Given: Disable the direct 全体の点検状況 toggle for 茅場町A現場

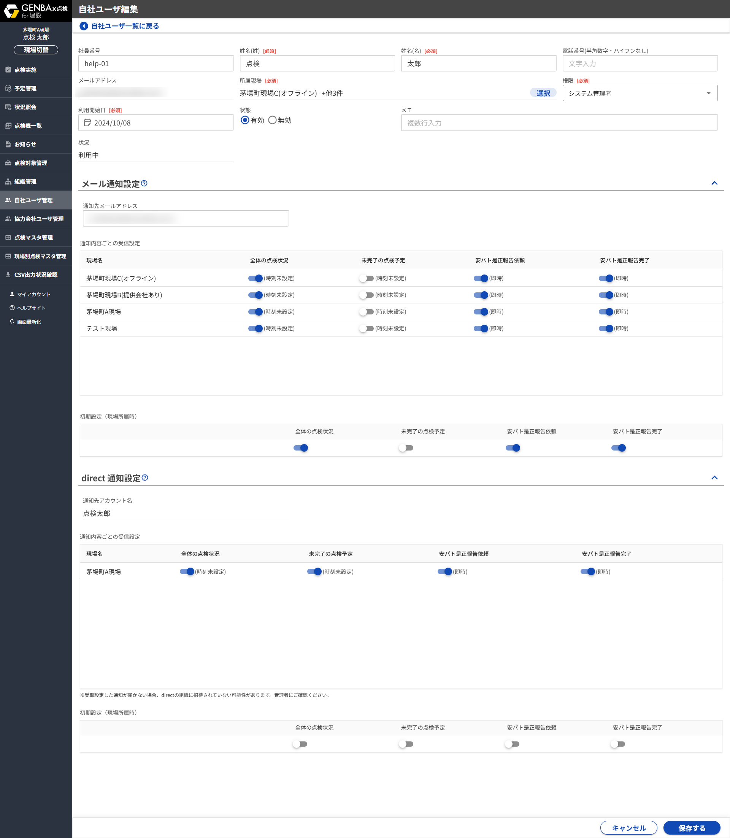Looking at the screenshot, I should click(187, 571).
